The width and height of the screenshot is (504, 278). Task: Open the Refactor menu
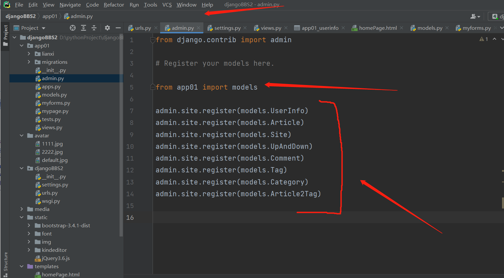click(x=114, y=5)
